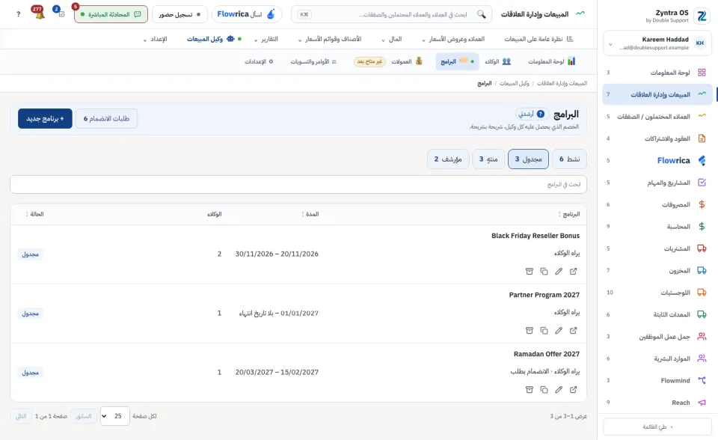
Task: Archive the Partner Program 2027 program
Action: coord(530,331)
